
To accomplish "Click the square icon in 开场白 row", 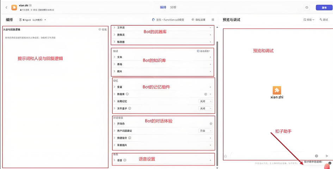I will (211, 124).
